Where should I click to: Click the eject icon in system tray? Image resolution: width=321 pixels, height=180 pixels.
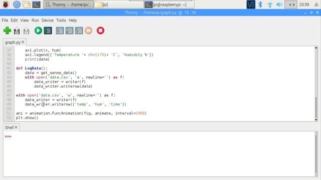[x=316, y=4]
